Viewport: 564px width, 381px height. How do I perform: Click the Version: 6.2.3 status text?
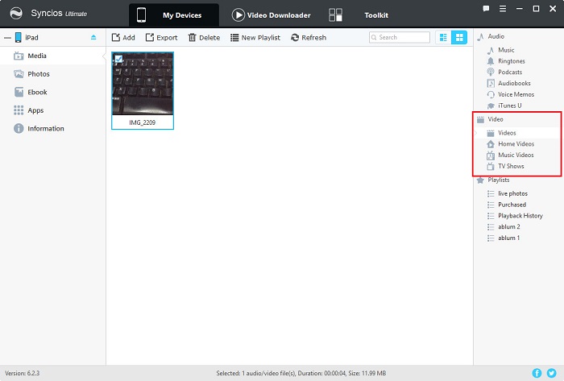pyautogui.click(x=23, y=374)
